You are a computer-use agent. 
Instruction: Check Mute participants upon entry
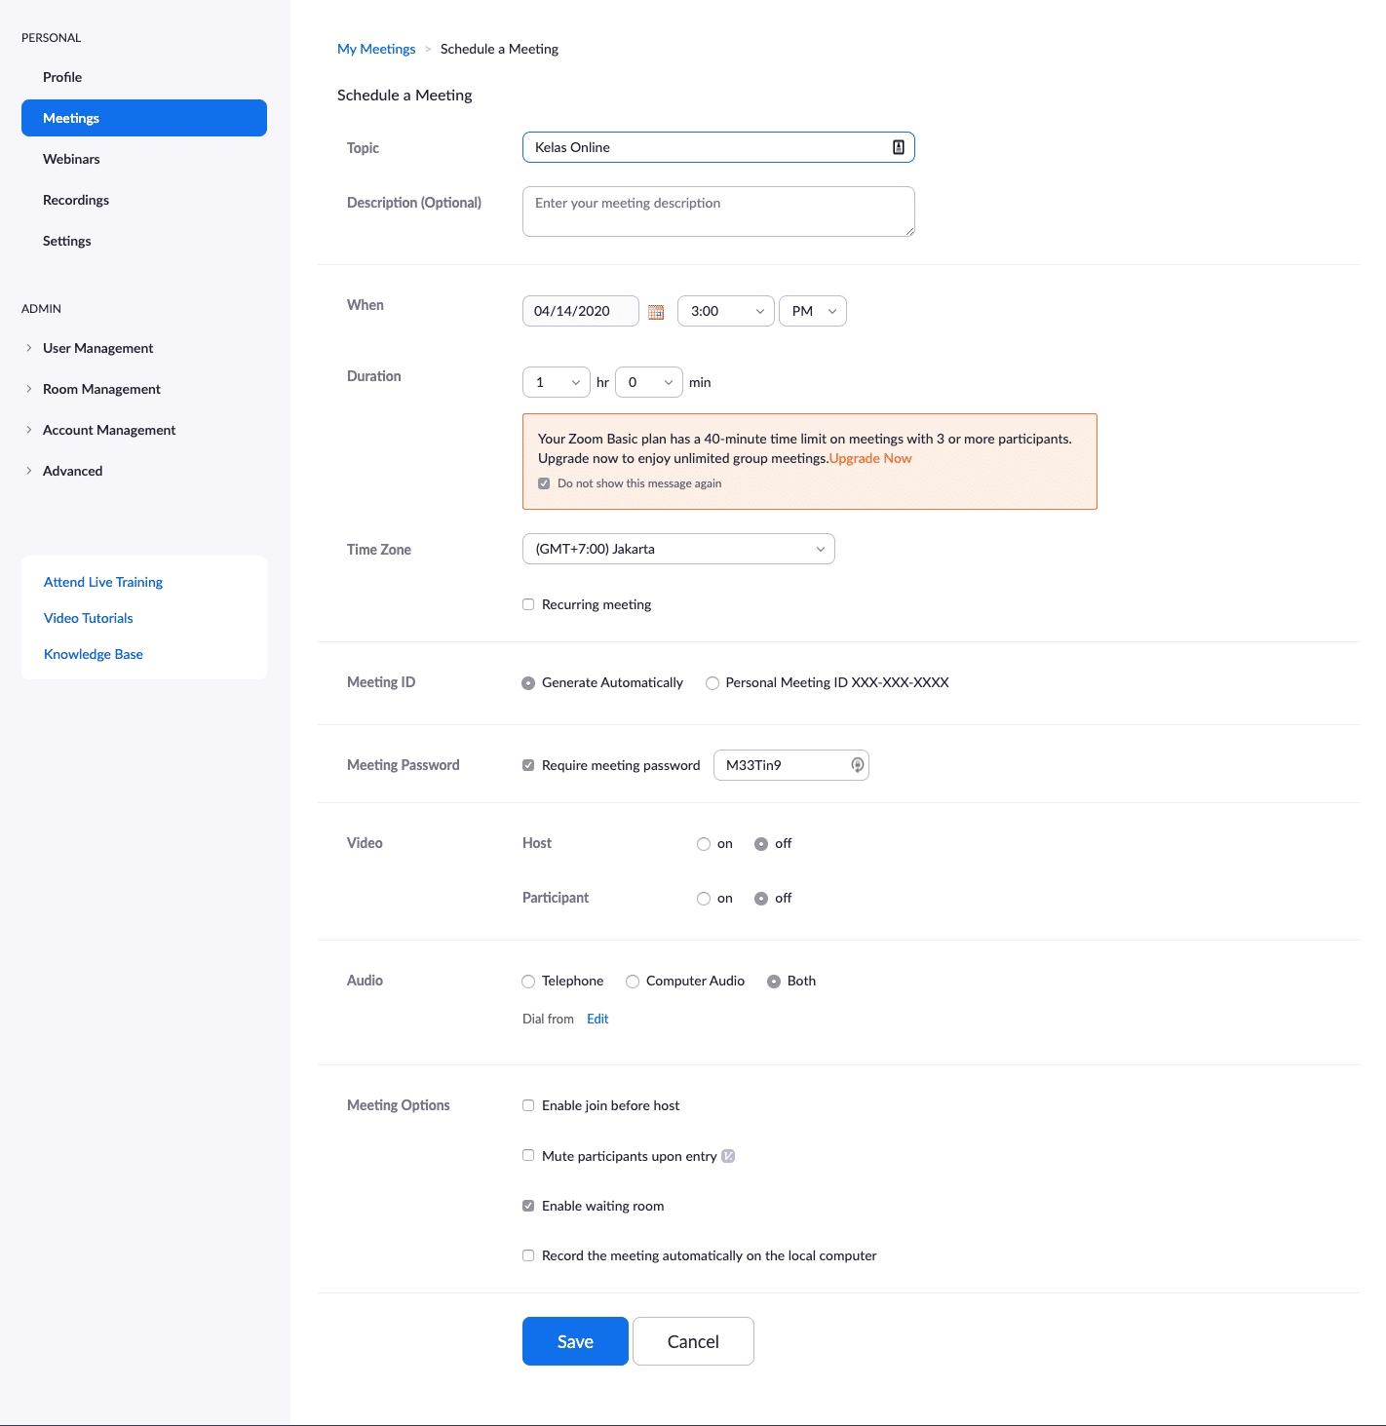pos(528,1155)
